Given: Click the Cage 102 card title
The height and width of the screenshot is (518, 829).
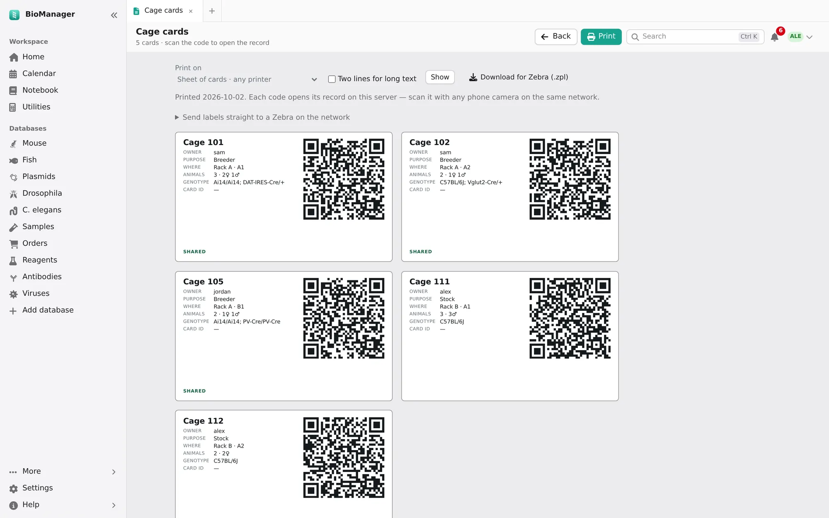Looking at the screenshot, I should (x=429, y=143).
